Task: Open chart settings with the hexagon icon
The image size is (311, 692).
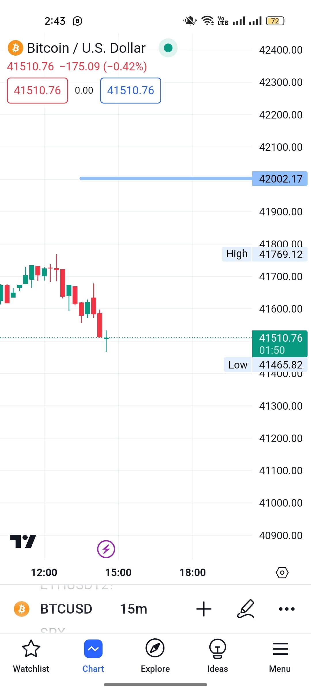Action: pos(282,573)
